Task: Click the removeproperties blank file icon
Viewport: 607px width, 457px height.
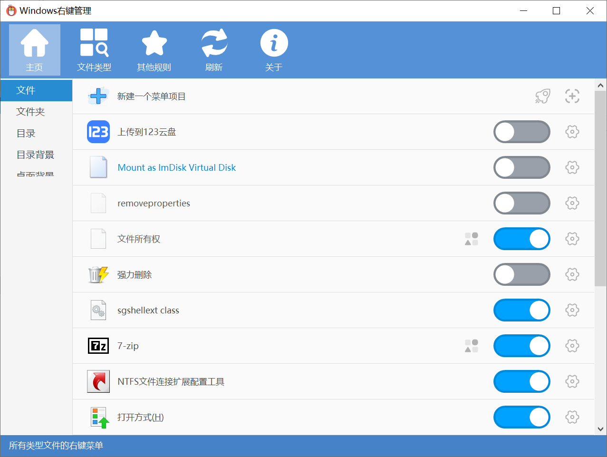Action: pyautogui.click(x=98, y=203)
